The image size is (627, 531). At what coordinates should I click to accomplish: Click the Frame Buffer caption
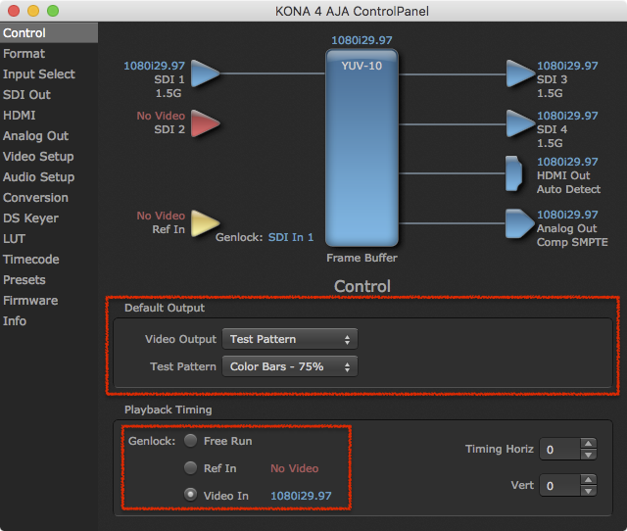pyautogui.click(x=362, y=258)
